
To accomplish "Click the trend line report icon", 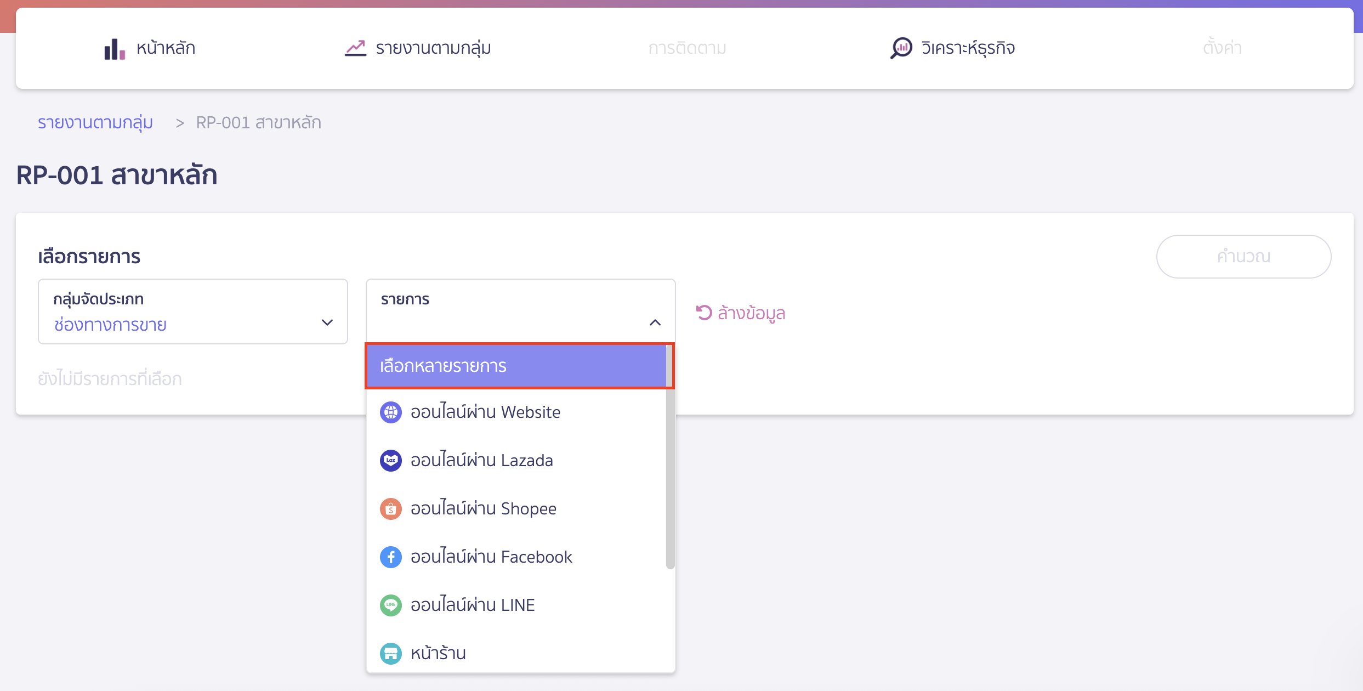I will 355,48.
